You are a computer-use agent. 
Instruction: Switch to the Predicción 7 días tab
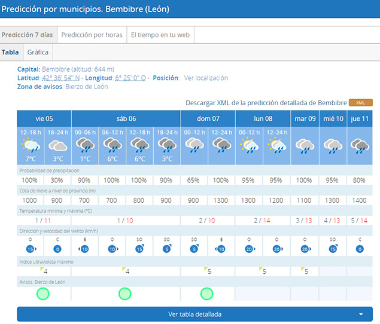(28, 35)
